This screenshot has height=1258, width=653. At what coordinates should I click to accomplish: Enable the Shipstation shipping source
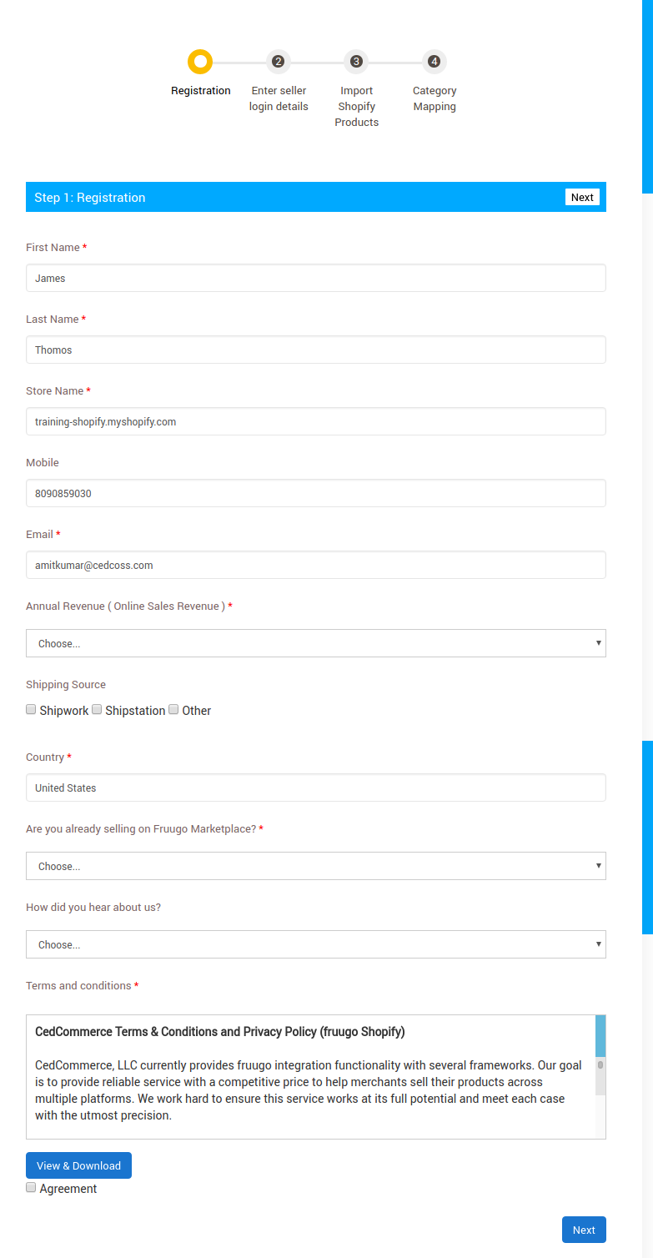[97, 710]
